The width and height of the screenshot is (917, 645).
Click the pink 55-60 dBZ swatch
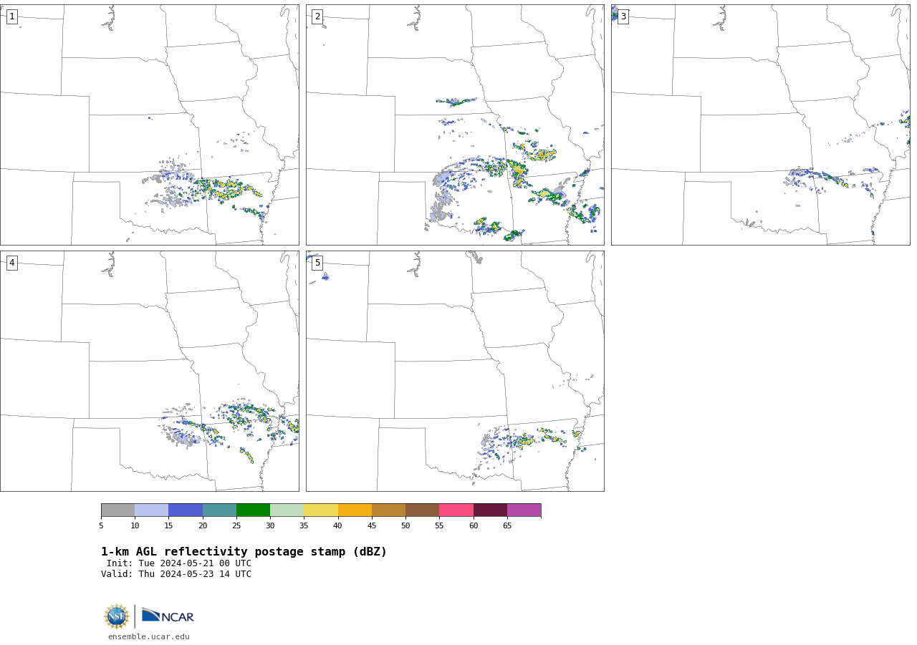(456, 510)
